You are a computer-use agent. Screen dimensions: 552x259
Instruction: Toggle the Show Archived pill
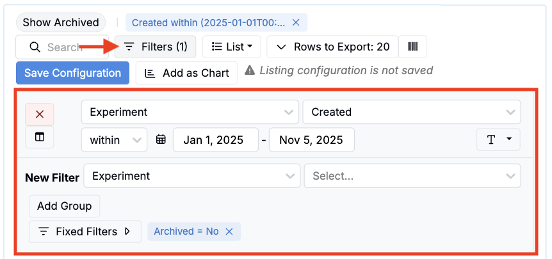(61, 22)
